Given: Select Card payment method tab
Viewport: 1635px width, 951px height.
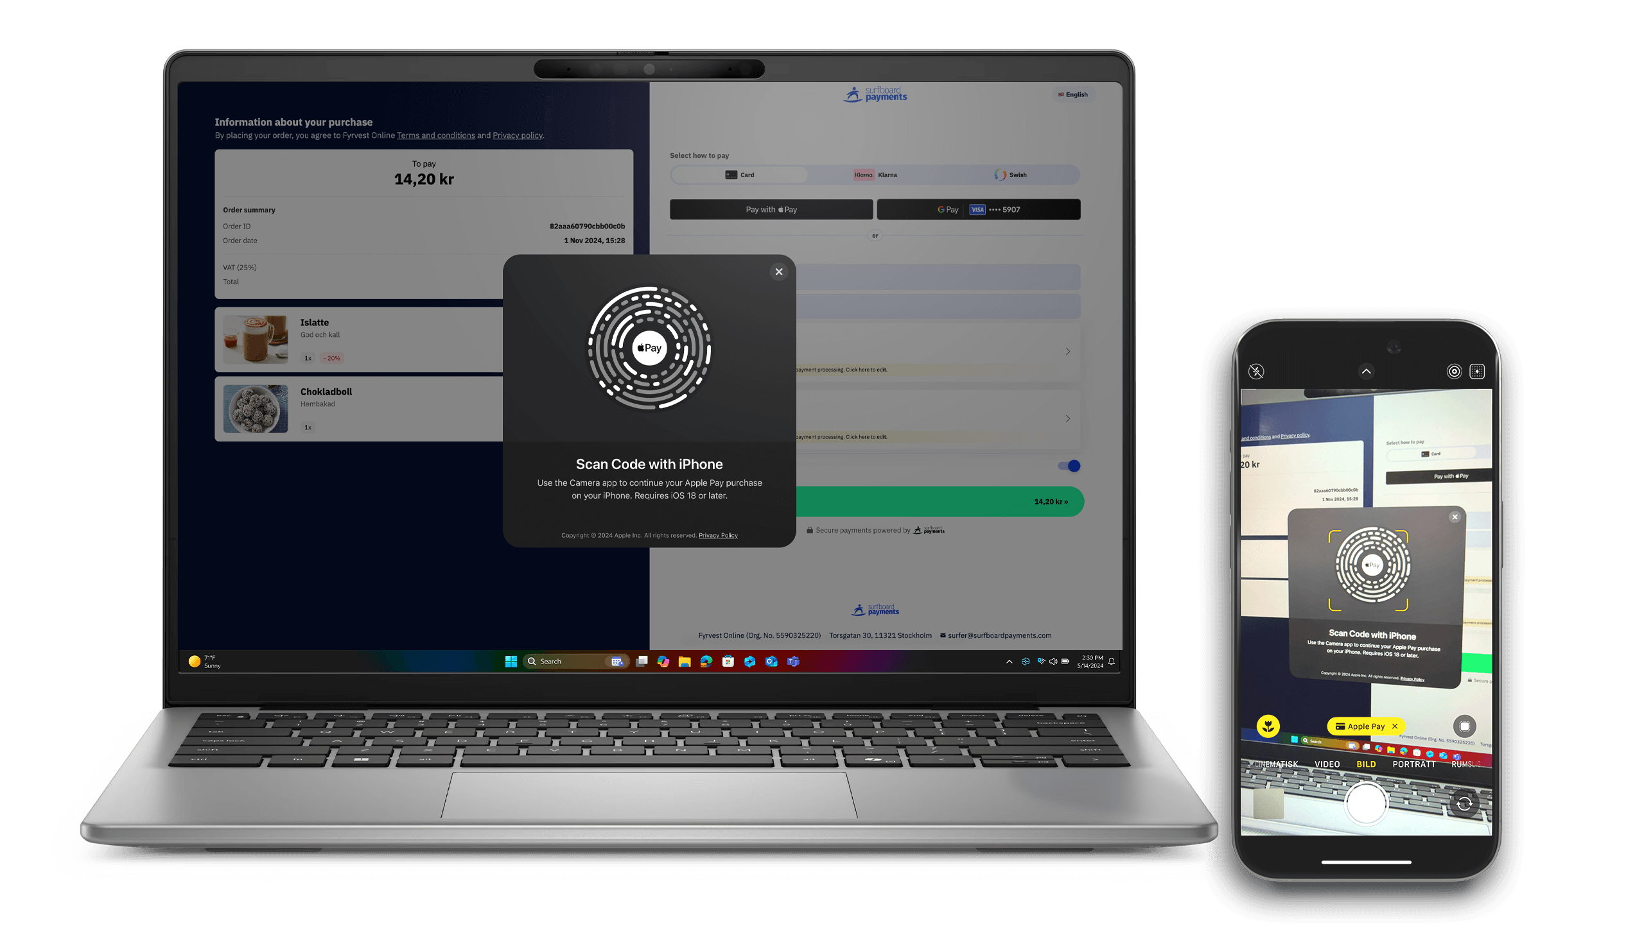Looking at the screenshot, I should click(738, 175).
